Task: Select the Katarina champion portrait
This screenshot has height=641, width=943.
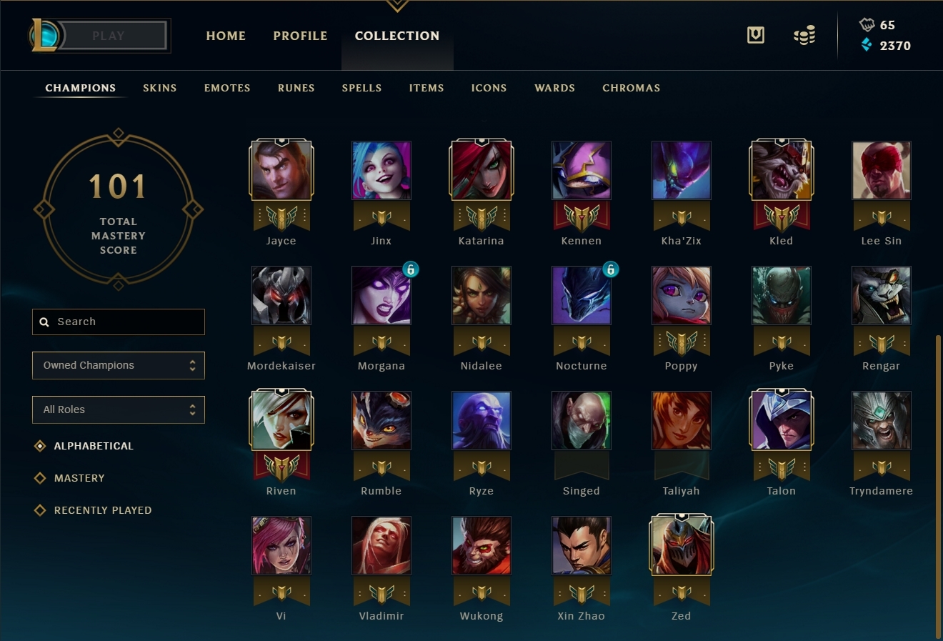Action: (482, 169)
